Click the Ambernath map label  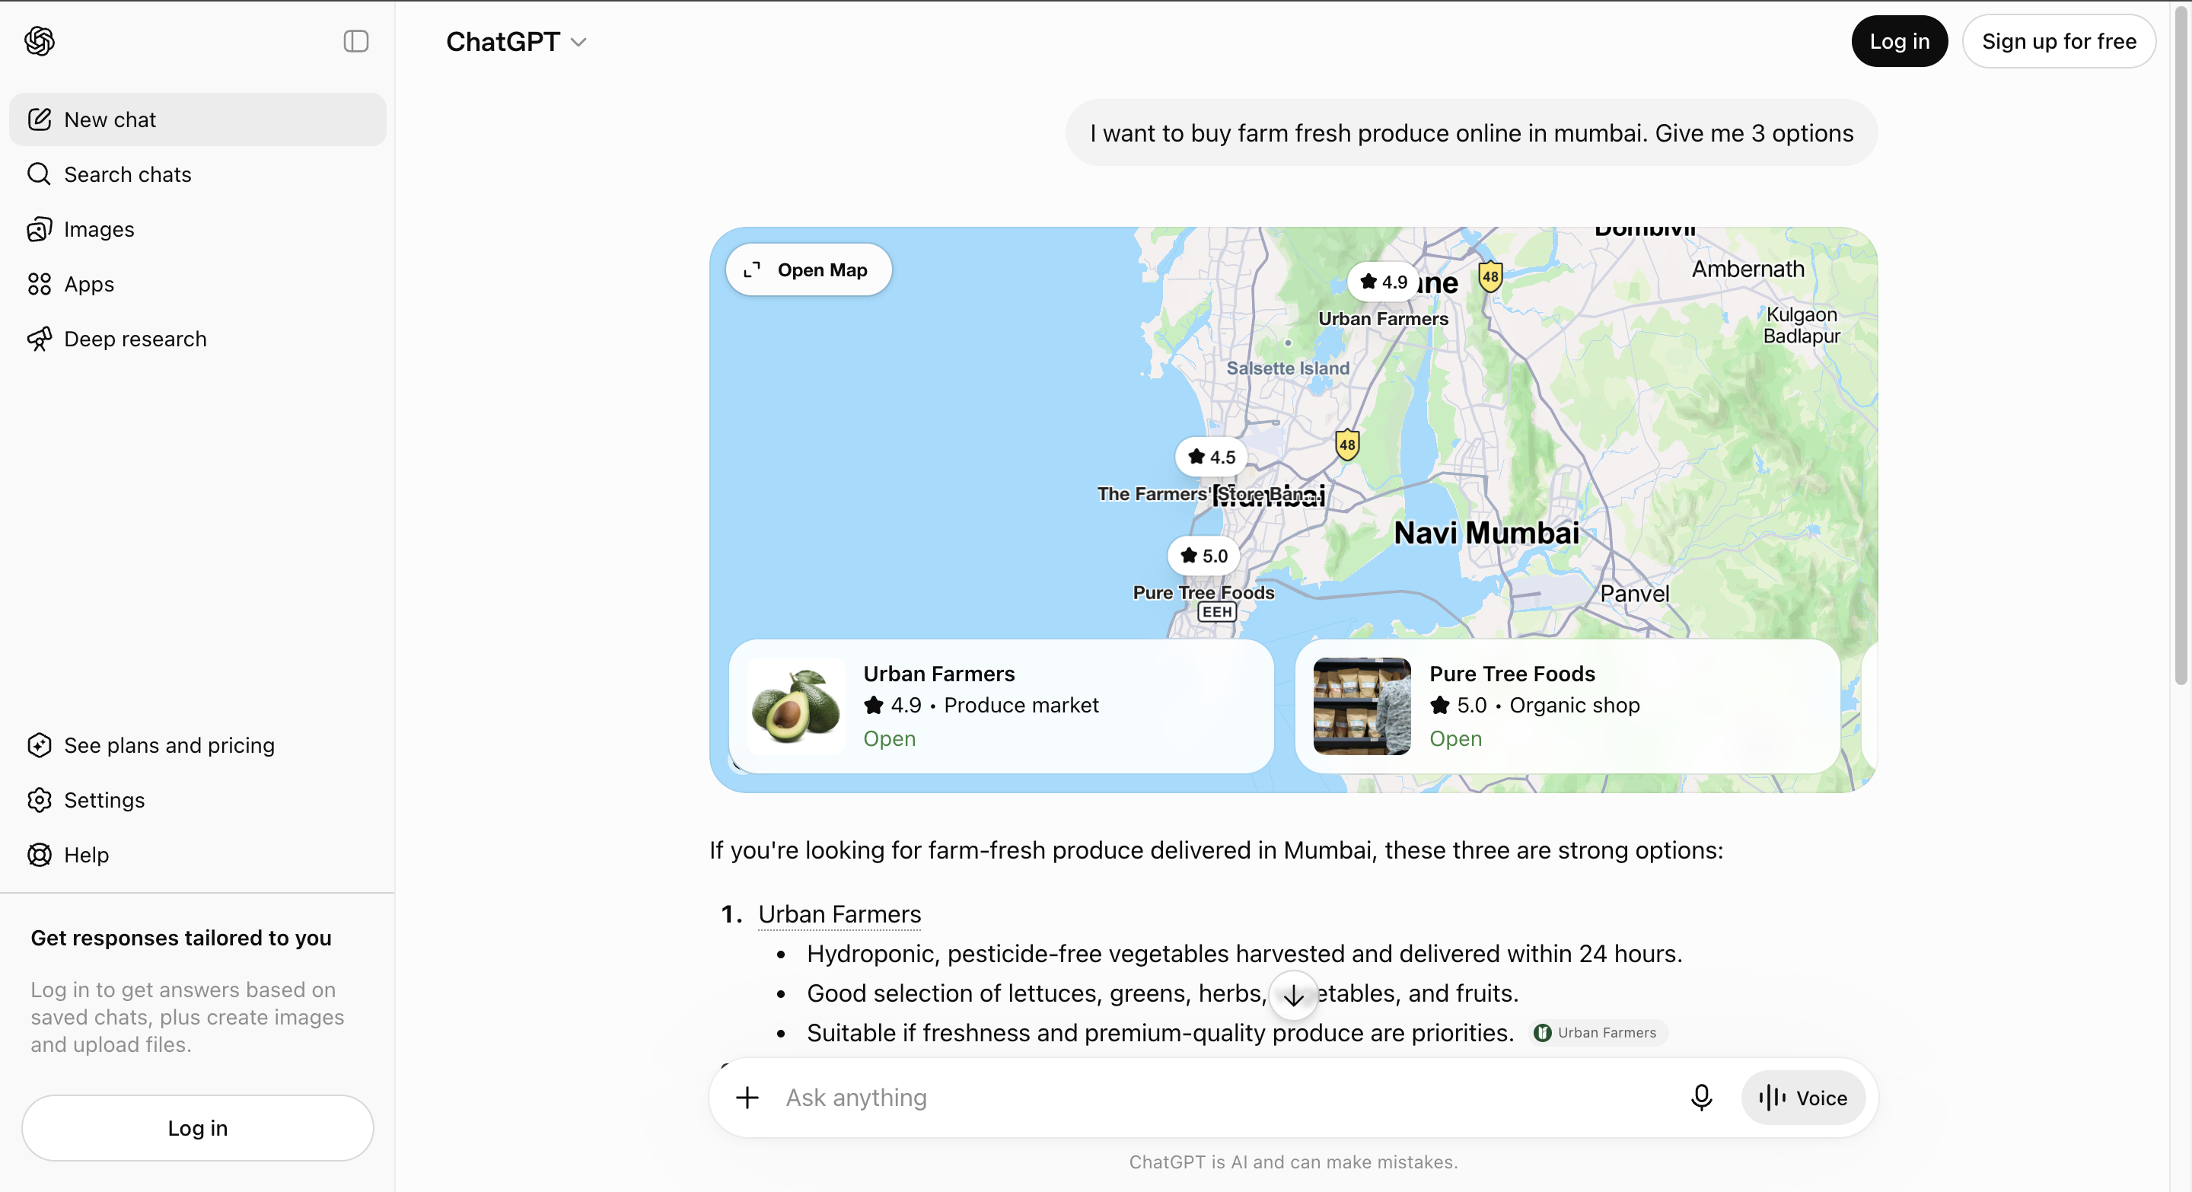pos(1747,269)
